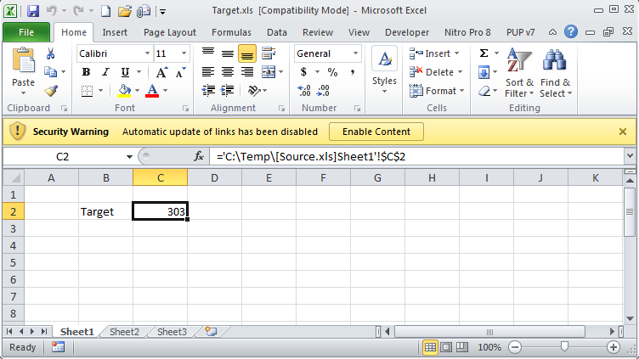Apply accounting dollar number format
Screen dimensions: 639x359
pos(303,72)
